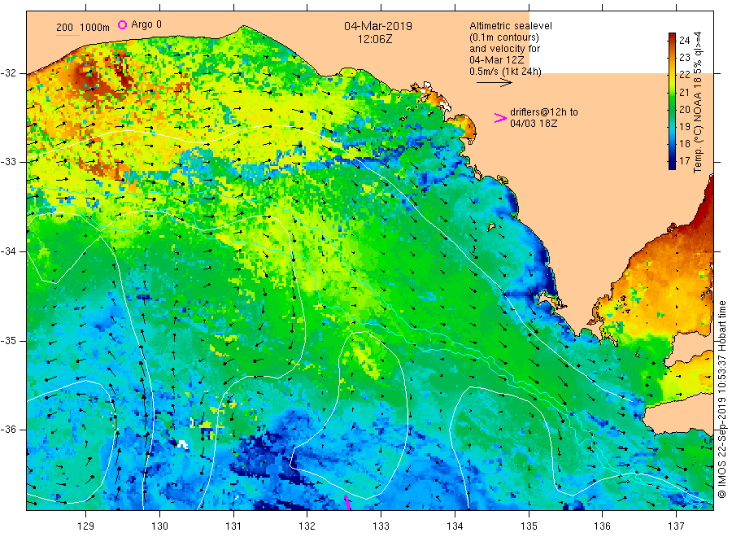Click the magenta Argo circle legend marker
The width and height of the screenshot is (732, 537).
coord(122,24)
